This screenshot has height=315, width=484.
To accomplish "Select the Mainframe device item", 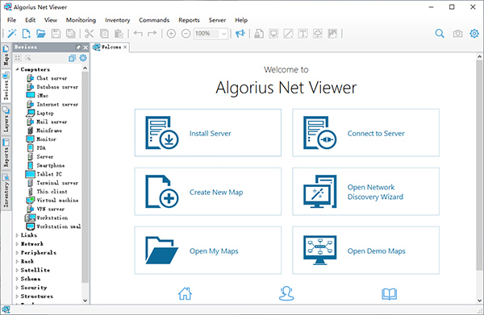I will (44, 131).
